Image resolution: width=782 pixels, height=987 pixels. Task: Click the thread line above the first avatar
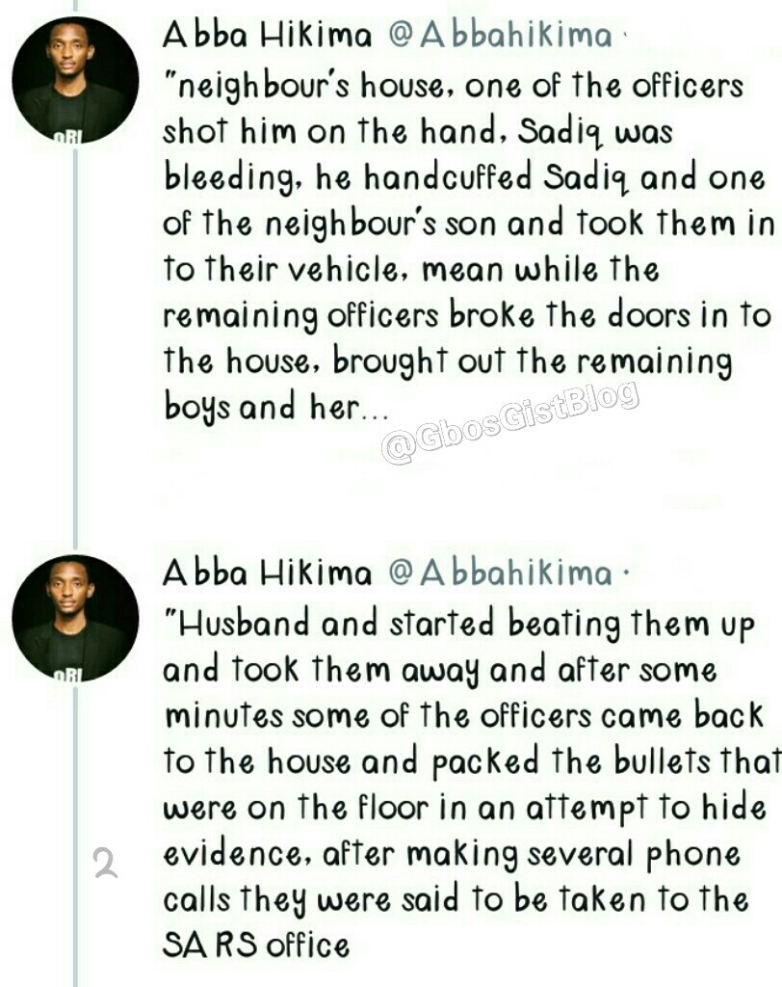(x=75, y=8)
